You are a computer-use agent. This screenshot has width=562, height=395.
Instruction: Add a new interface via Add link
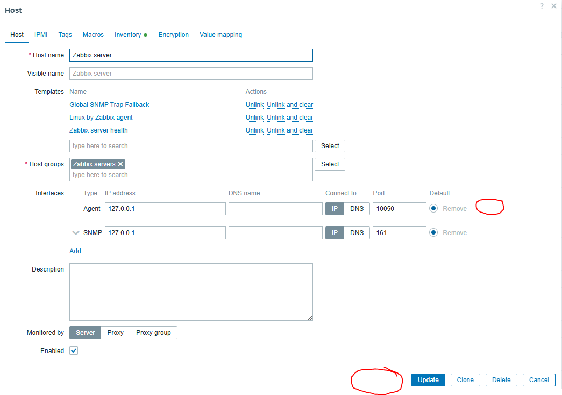[75, 251]
